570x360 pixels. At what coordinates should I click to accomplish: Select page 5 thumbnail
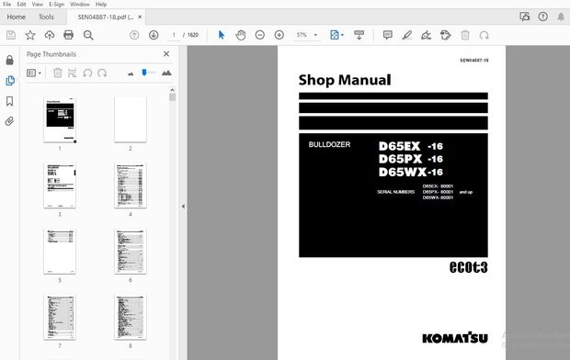coord(60,252)
